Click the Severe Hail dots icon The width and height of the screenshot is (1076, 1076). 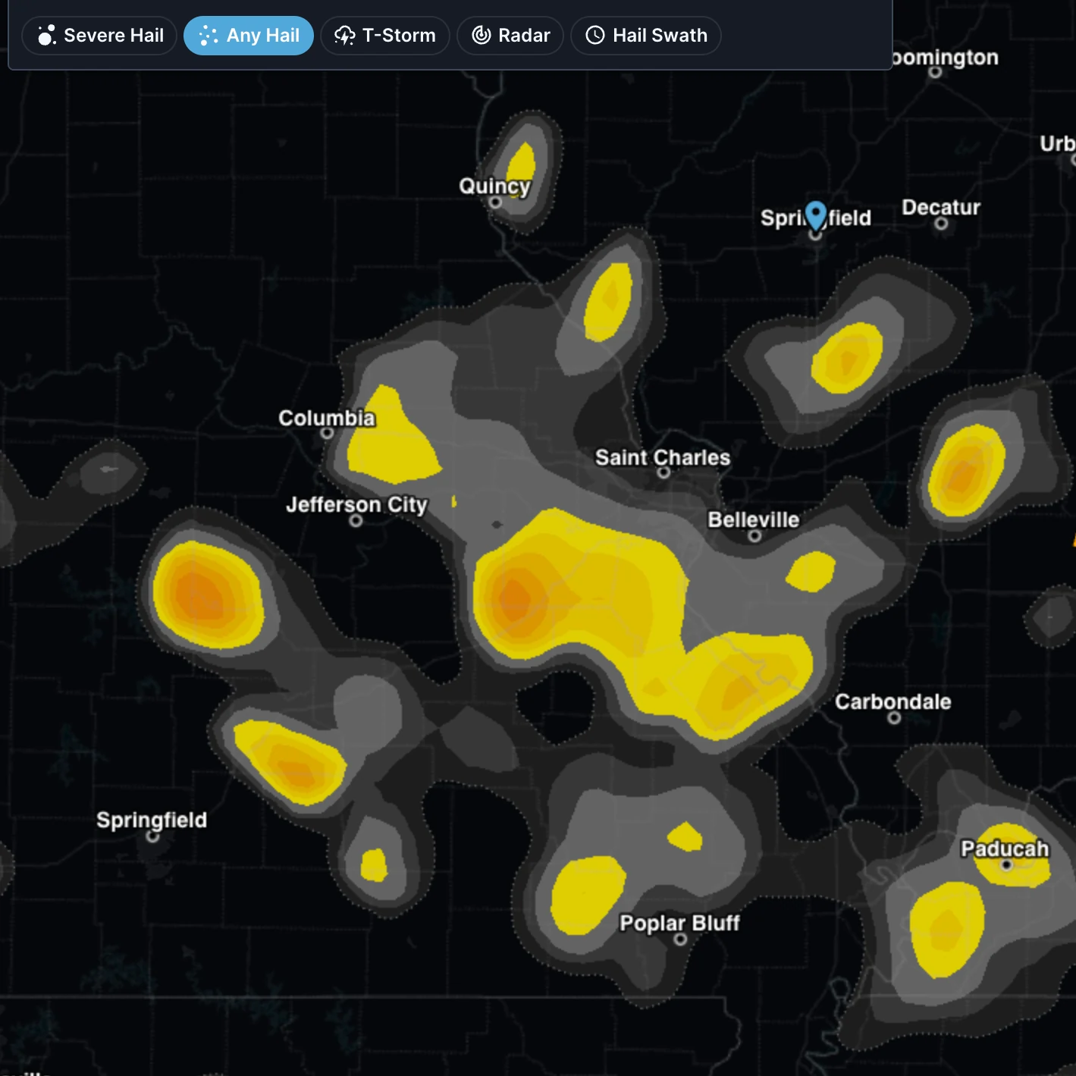(x=47, y=36)
